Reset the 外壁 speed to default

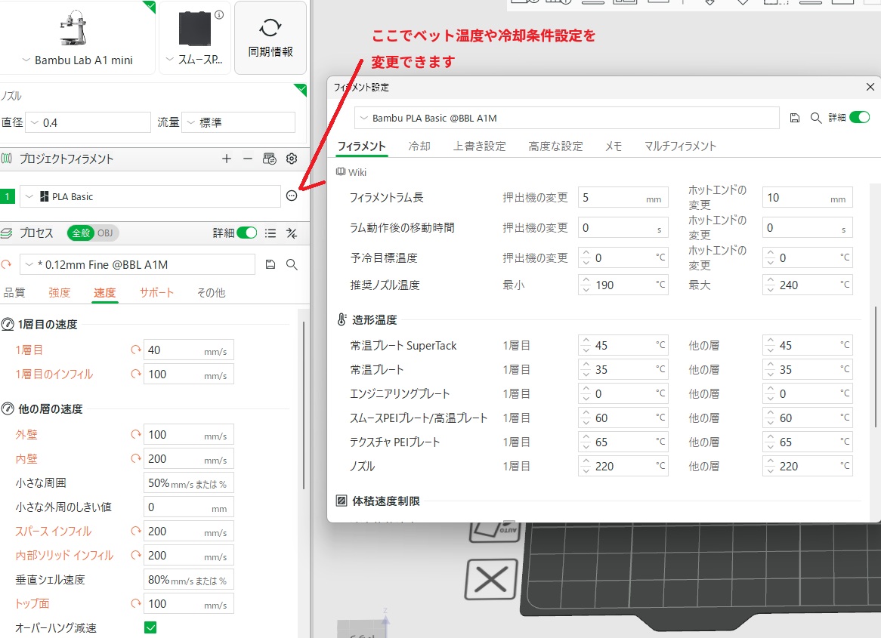136,435
